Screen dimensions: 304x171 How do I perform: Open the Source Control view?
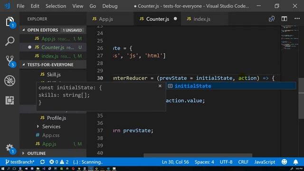(9, 61)
